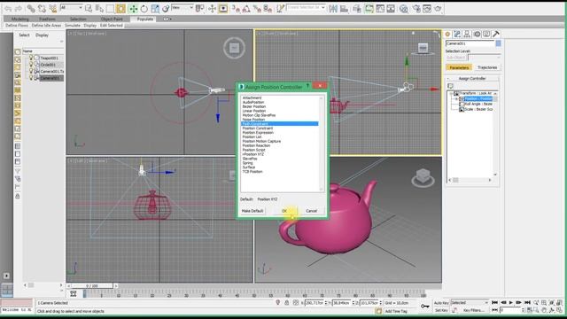Screen dimensions: 567x319
Task: Expand Position track in controller tree
Action: [x=457, y=98]
